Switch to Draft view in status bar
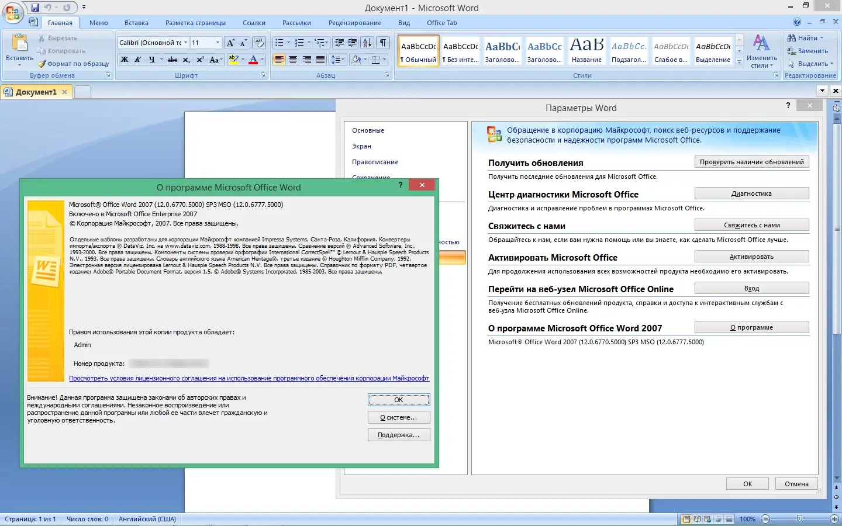The width and height of the screenshot is (842, 526). pyautogui.click(x=729, y=519)
